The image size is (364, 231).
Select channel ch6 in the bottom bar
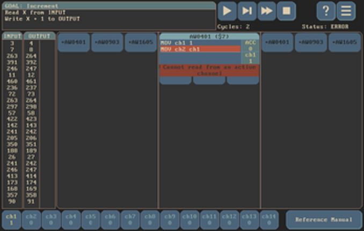[111, 220]
